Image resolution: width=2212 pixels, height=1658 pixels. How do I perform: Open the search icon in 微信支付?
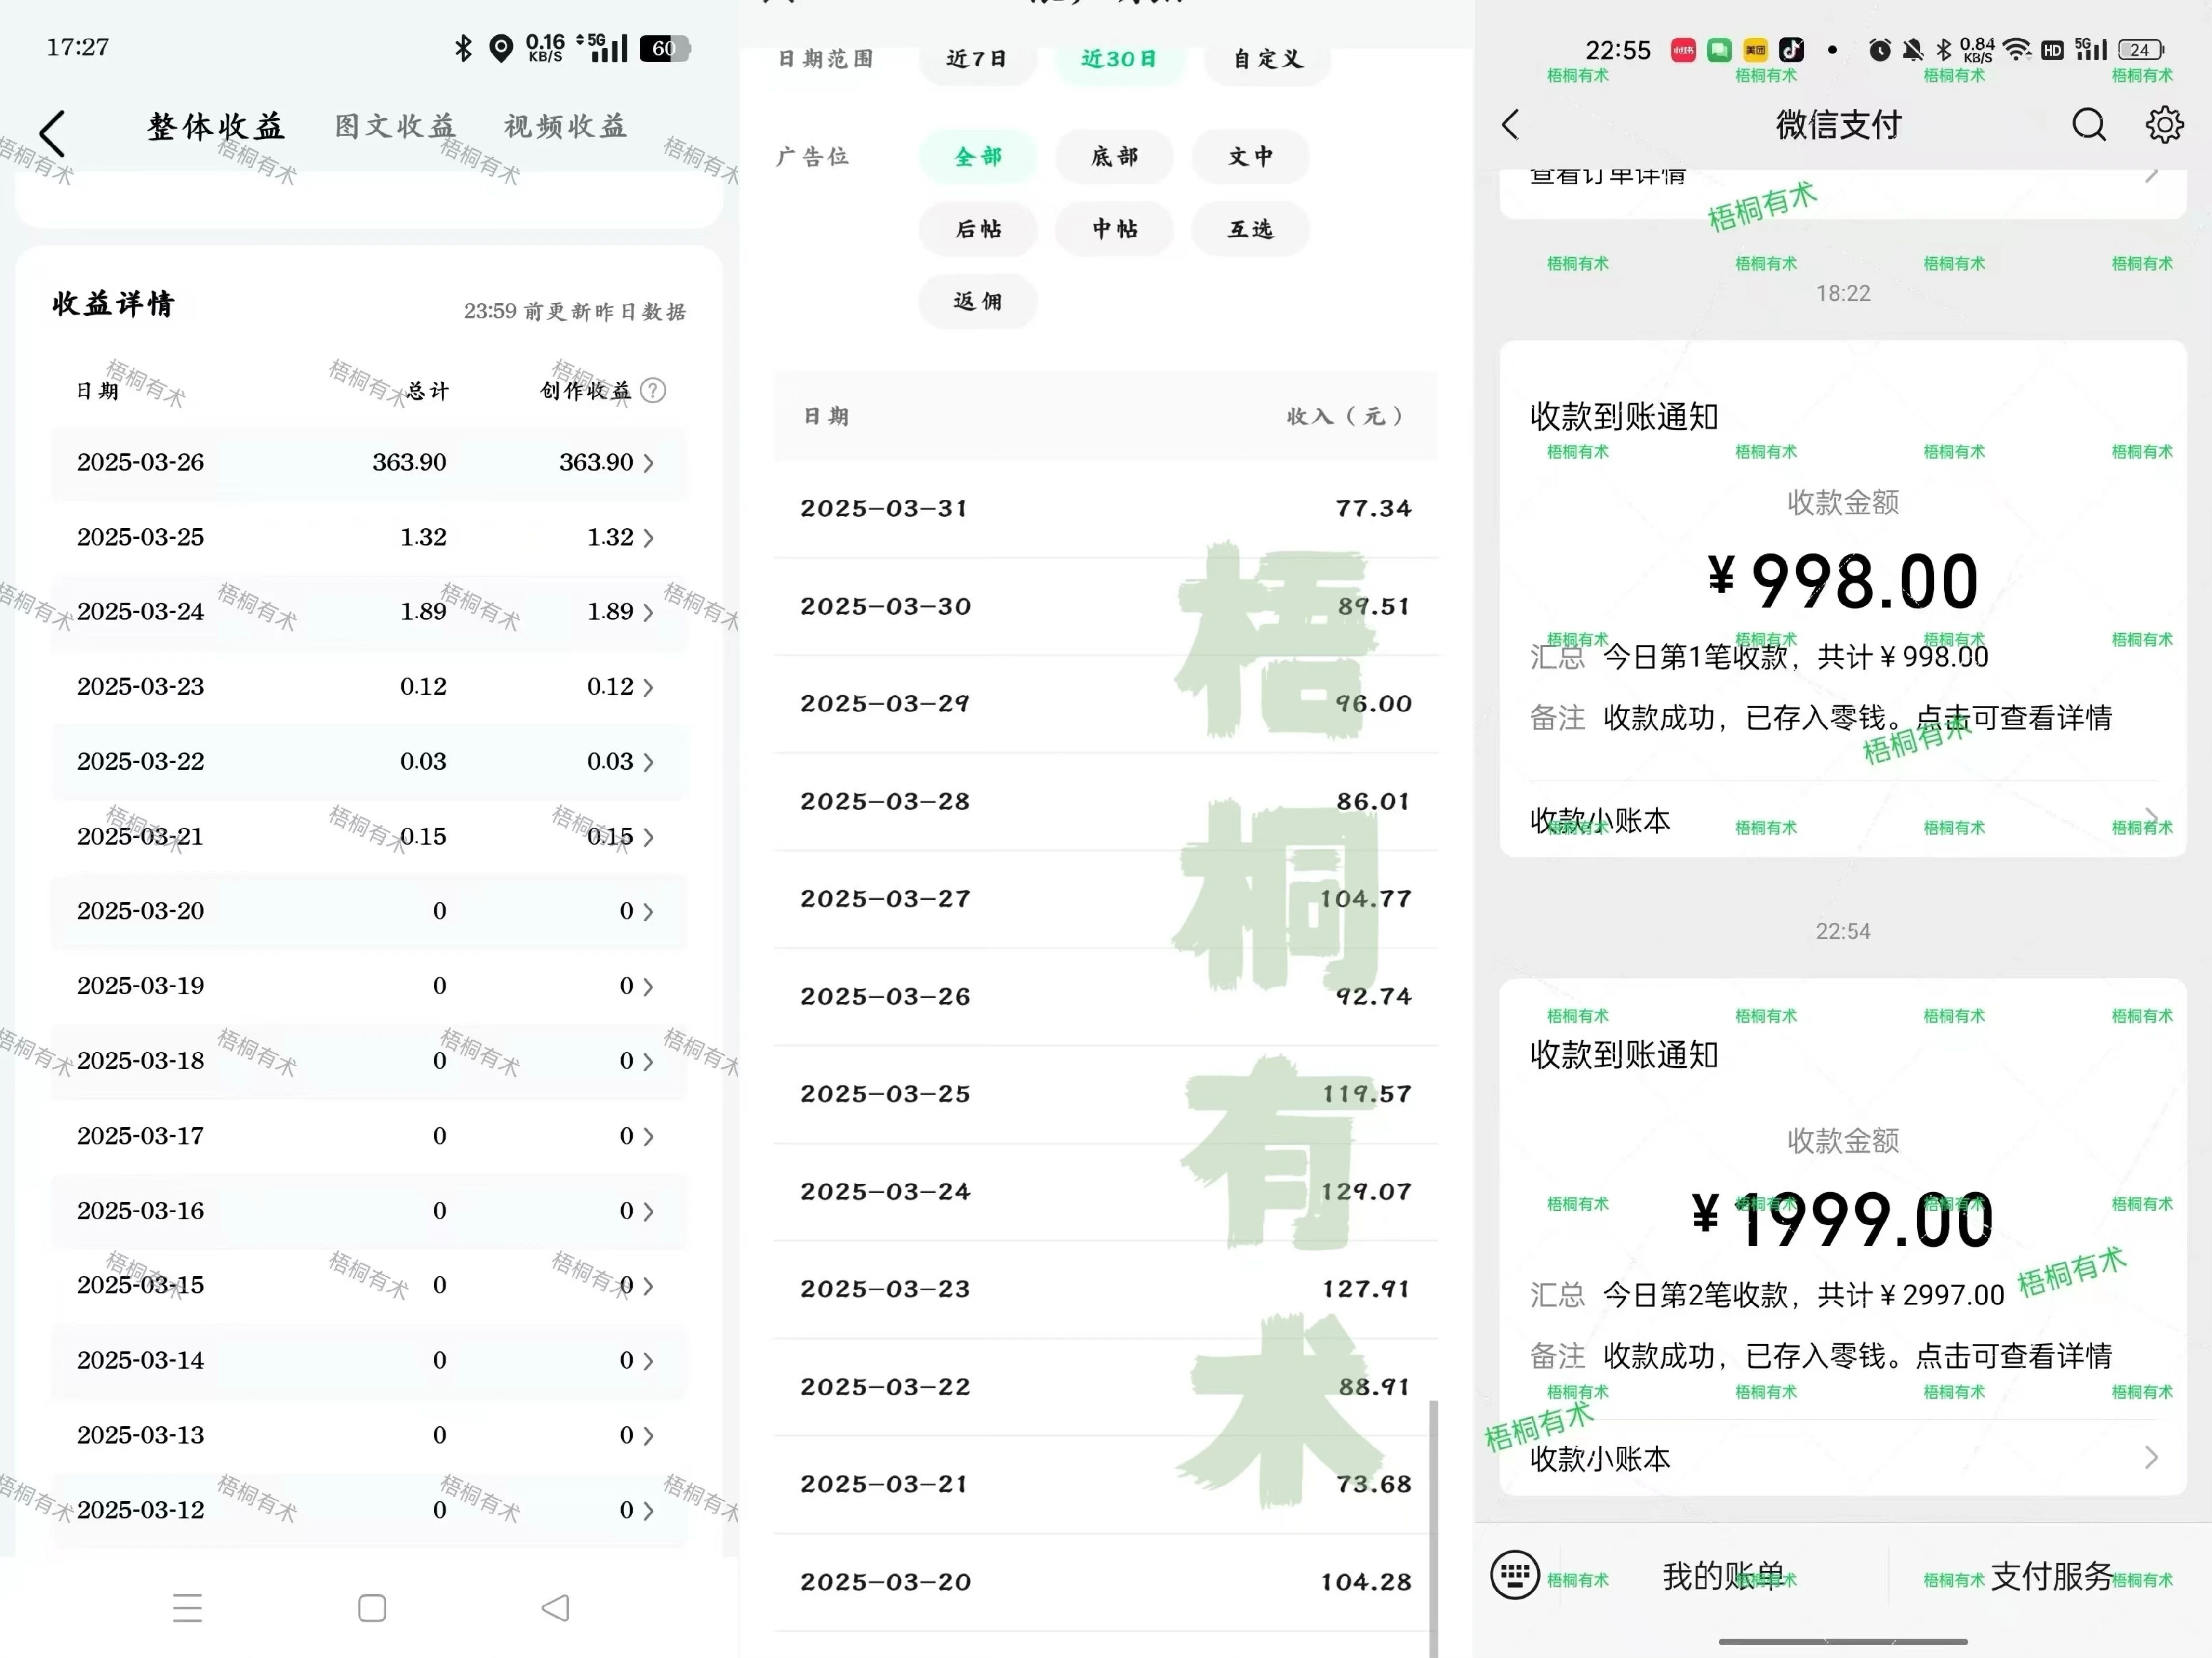(x=2088, y=125)
